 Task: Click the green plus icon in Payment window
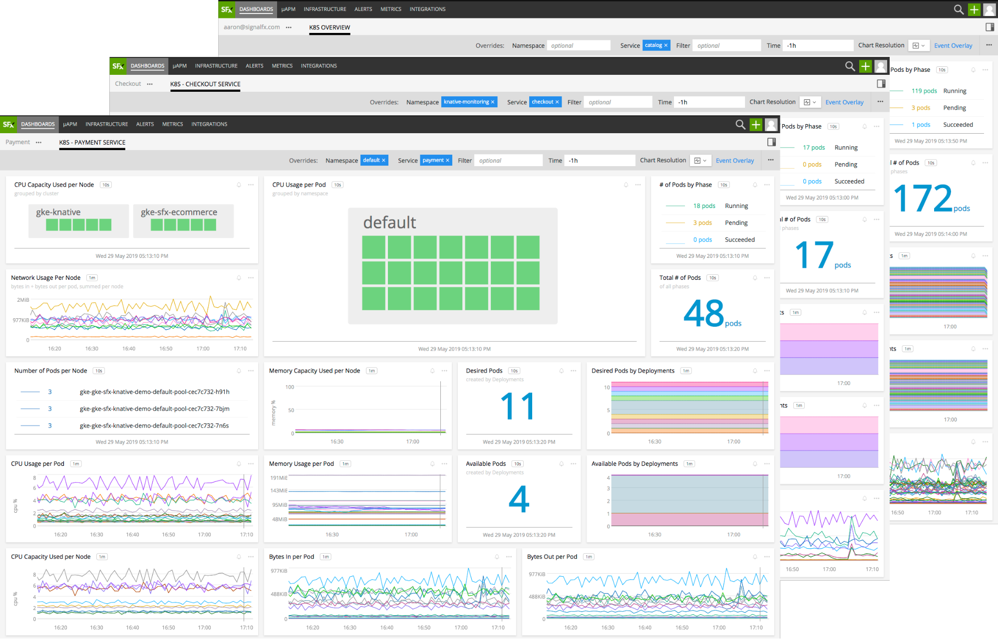[756, 124]
